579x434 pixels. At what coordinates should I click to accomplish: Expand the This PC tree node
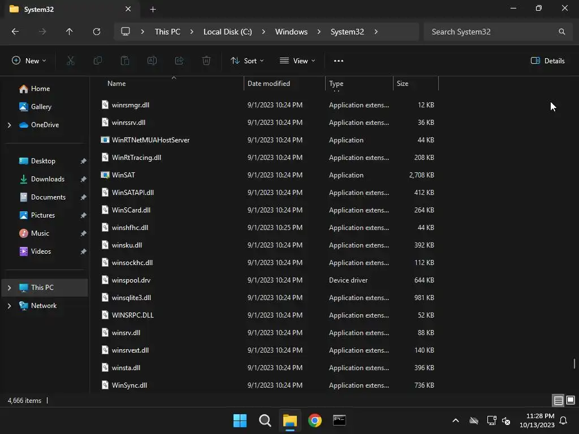coord(9,288)
